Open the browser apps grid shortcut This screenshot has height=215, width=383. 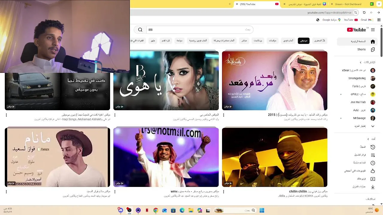379,20
